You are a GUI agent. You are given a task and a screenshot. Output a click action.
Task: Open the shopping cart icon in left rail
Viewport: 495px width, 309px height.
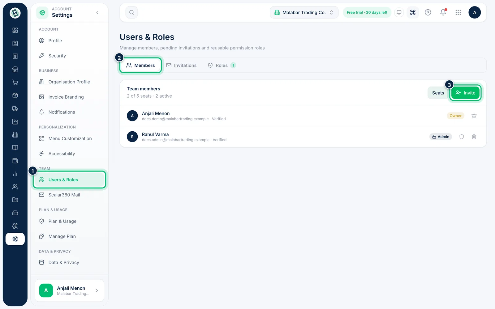coord(15,83)
